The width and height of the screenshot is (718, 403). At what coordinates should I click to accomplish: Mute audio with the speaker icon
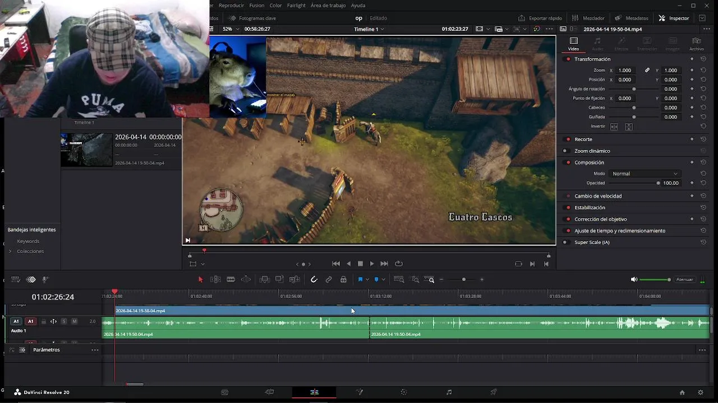(634, 279)
